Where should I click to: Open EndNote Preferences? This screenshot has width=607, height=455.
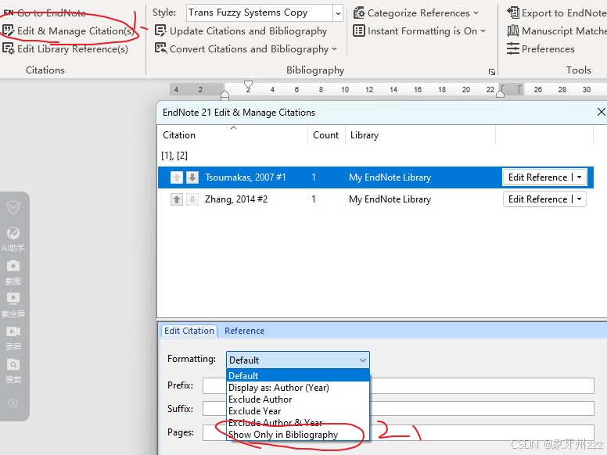541,48
